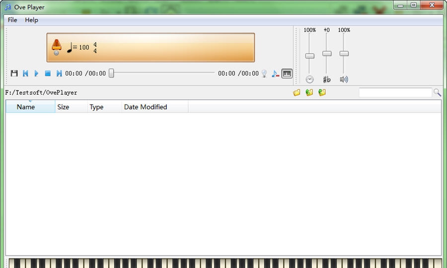
Task: Click the volume slider handle
Action: (344, 53)
